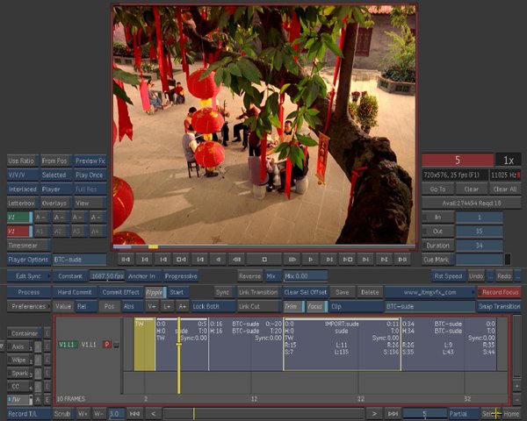
Task: Toggle the Ripple edit mode
Action: pos(155,292)
